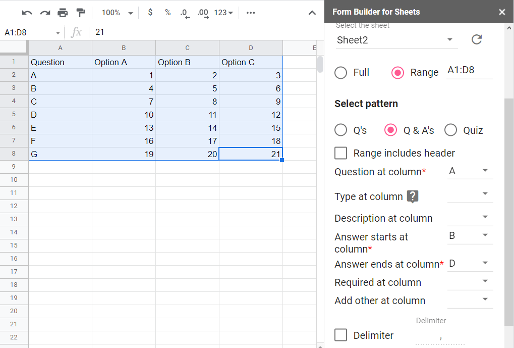Select the Q's pattern radio button
Viewport: 514px width, 348px height.
pyautogui.click(x=340, y=130)
